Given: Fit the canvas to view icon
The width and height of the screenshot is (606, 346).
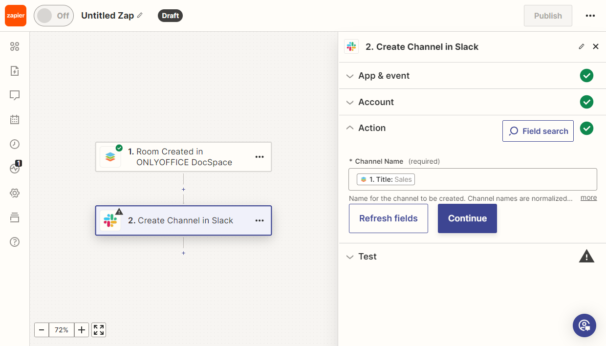Looking at the screenshot, I should click(x=99, y=330).
